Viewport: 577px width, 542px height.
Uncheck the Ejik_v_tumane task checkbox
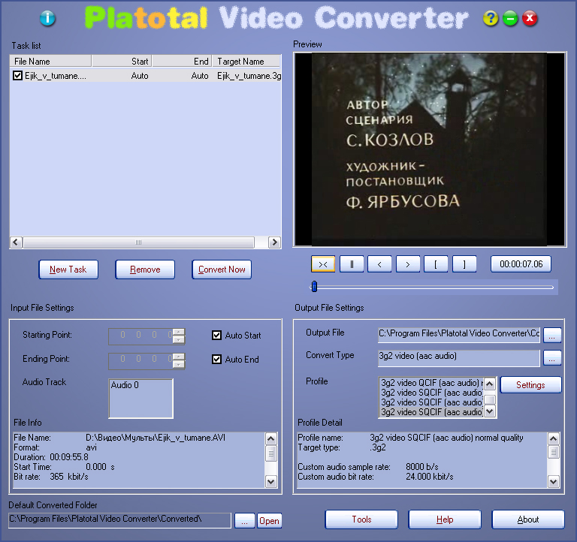point(18,75)
